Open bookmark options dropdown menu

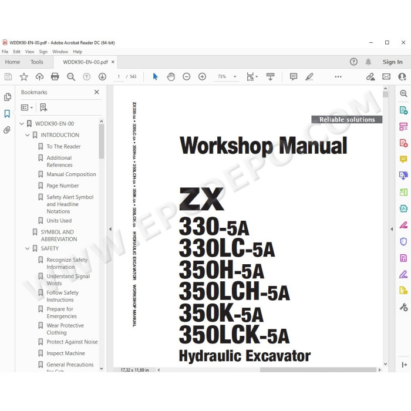[x=27, y=107]
